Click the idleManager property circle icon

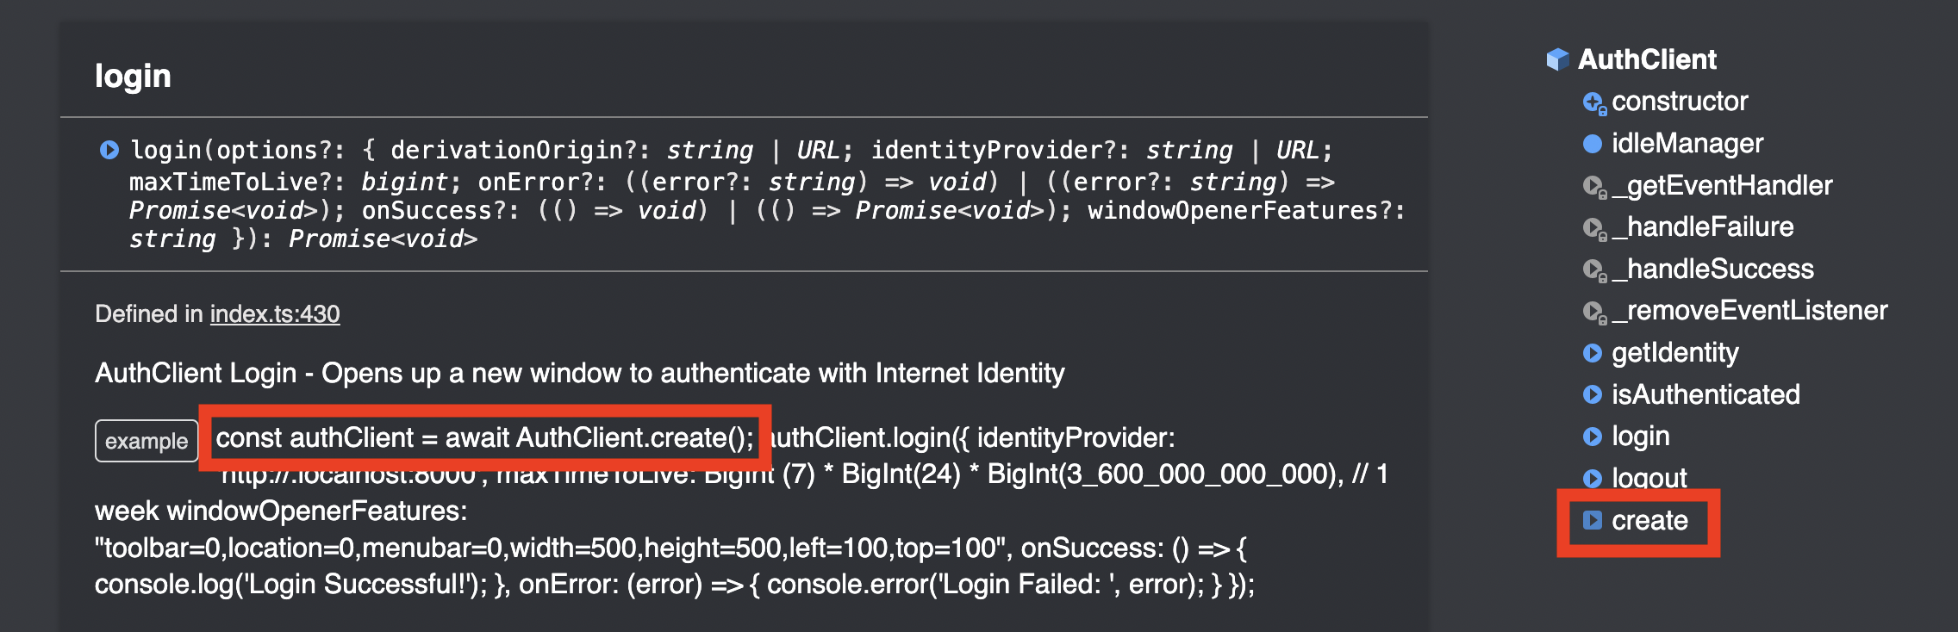point(1593,143)
